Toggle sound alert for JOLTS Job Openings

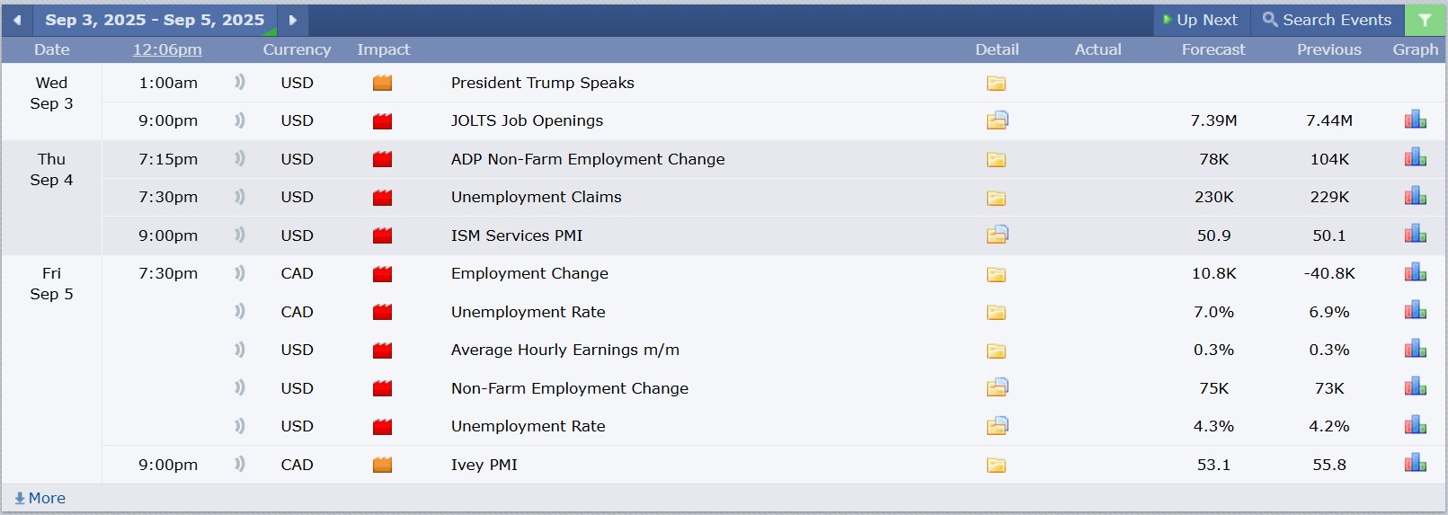tap(239, 120)
